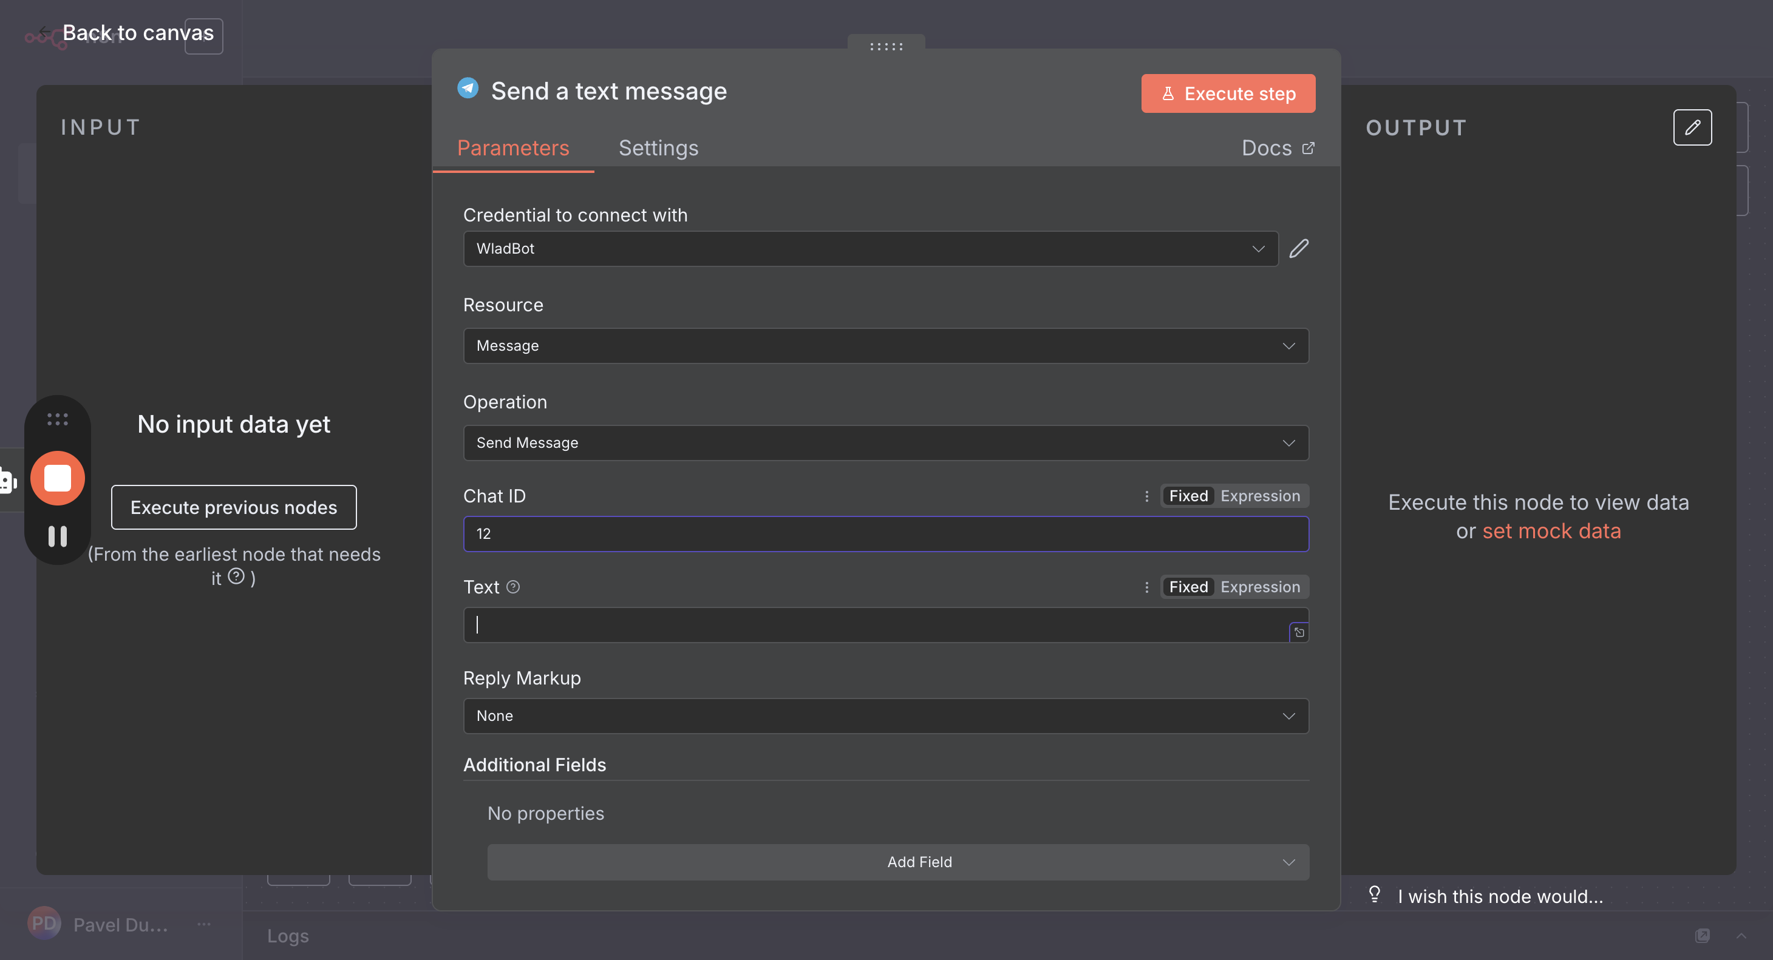Switch to the Settings tab
1773x960 pixels.
(x=658, y=148)
